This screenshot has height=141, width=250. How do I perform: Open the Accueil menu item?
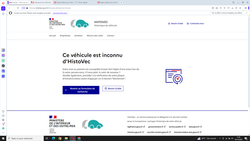coord(52,36)
